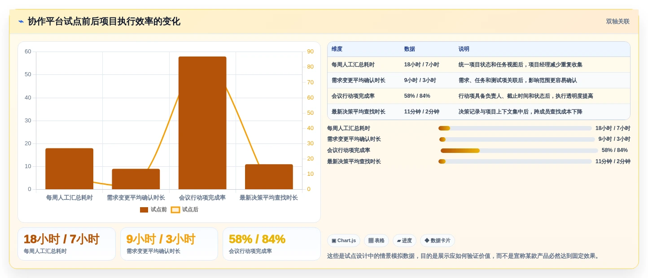Click the 维度 column header
This screenshot has width=648, height=278.
(x=337, y=49)
